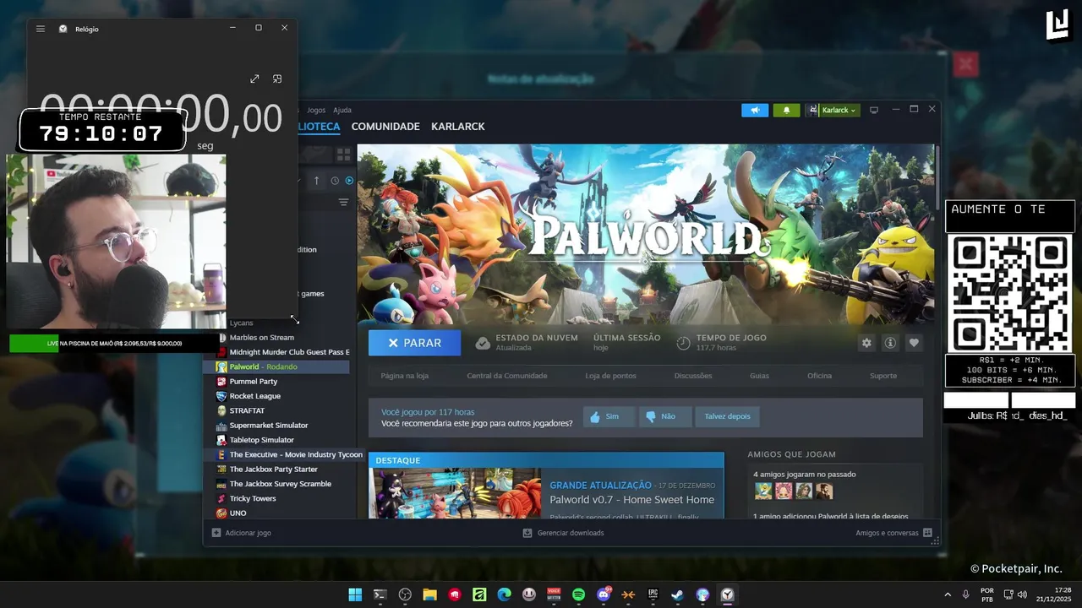Select Rocket League in game list
Image resolution: width=1082 pixels, height=608 pixels.
255,396
